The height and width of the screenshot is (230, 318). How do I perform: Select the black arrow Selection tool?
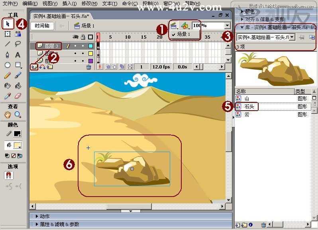coord(8,24)
